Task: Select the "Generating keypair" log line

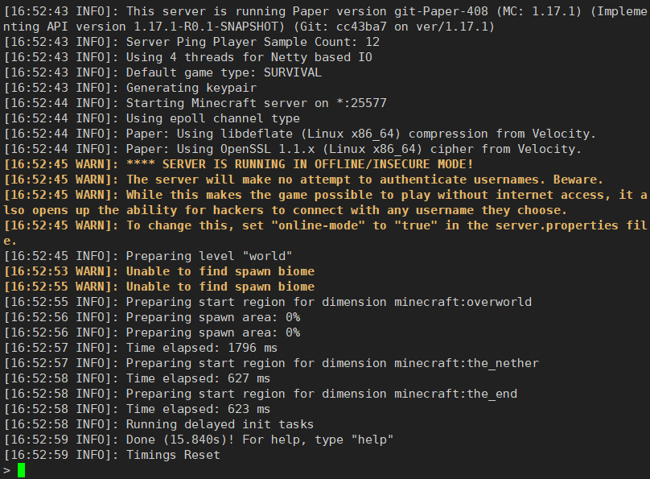Action: pyautogui.click(x=191, y=88)
